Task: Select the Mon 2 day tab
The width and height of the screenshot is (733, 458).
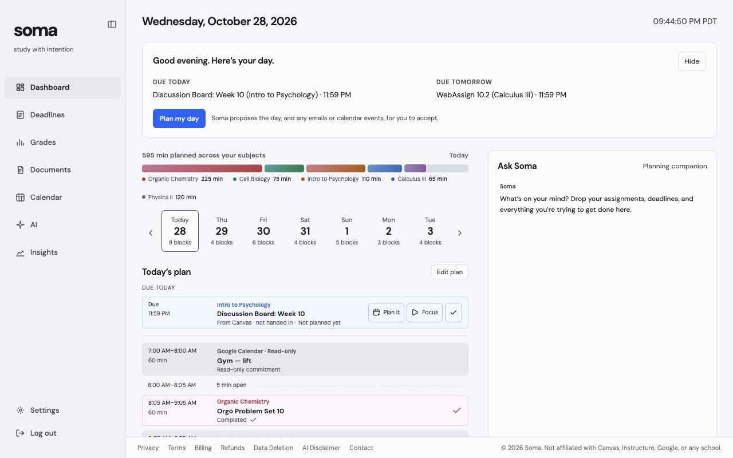Action: tap(389, 231)
